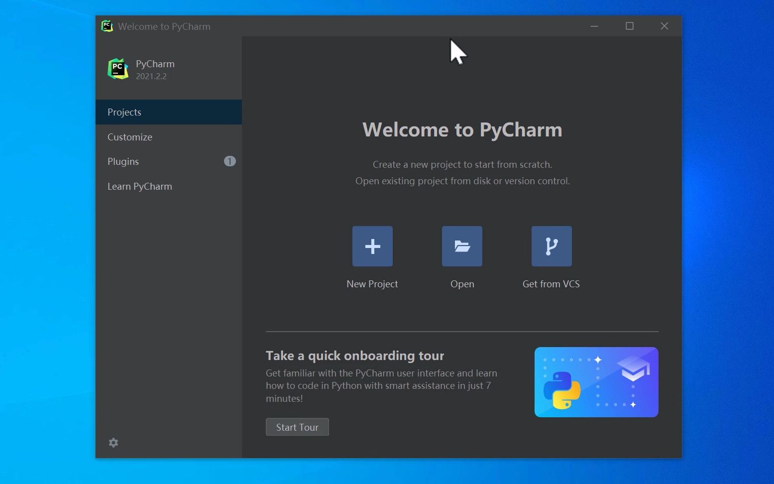Viewport: 774px width, 484px height.
Task: Click the Plugins notification badge
Action: coord(229,161)
